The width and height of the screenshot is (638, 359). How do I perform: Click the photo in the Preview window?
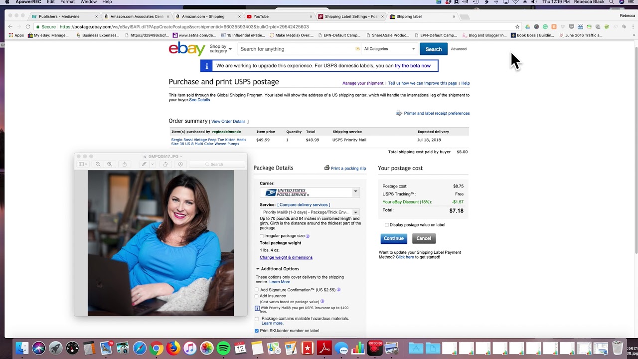coord(160,243)
